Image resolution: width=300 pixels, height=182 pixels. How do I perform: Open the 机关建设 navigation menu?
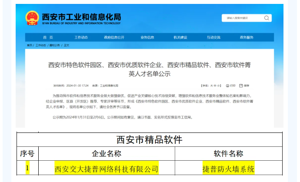(x=180, y=37)
